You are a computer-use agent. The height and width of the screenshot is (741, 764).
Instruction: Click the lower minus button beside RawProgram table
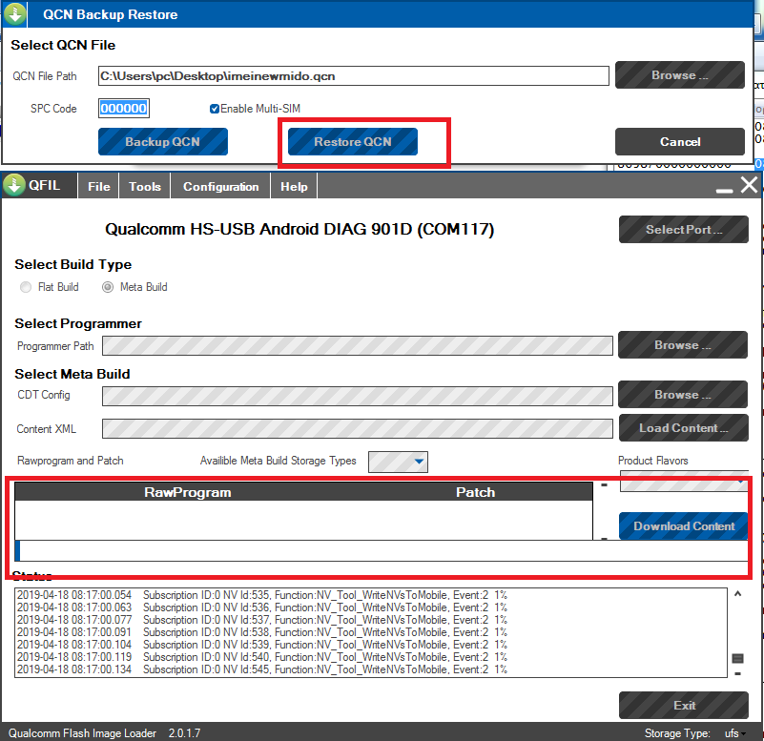603,538
